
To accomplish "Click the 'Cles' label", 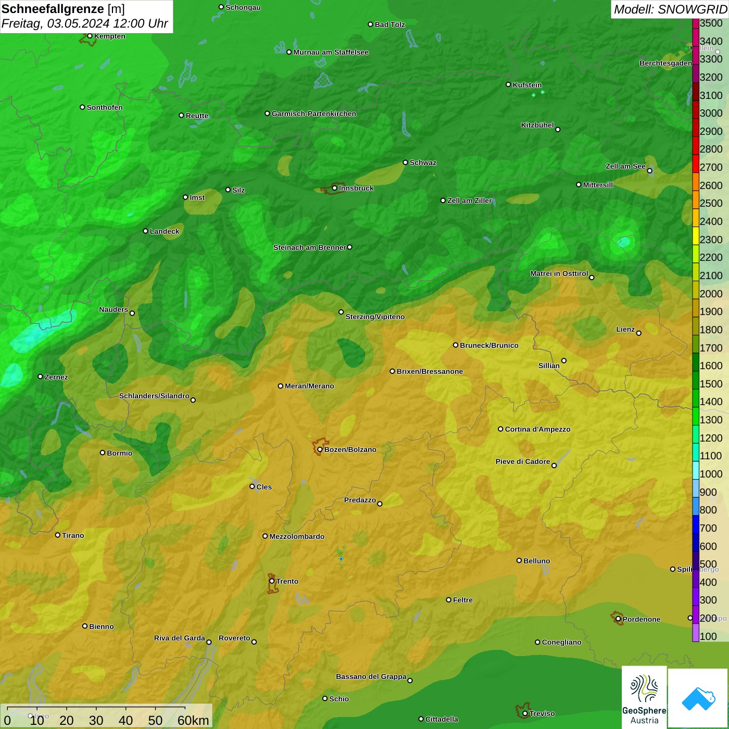I will pyautogui.click(x=264, y=487).
